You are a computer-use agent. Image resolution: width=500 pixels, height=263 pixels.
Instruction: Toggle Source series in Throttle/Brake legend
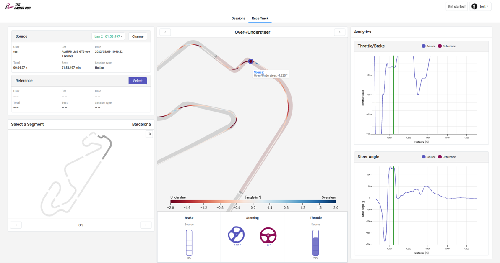pos(428,46)
